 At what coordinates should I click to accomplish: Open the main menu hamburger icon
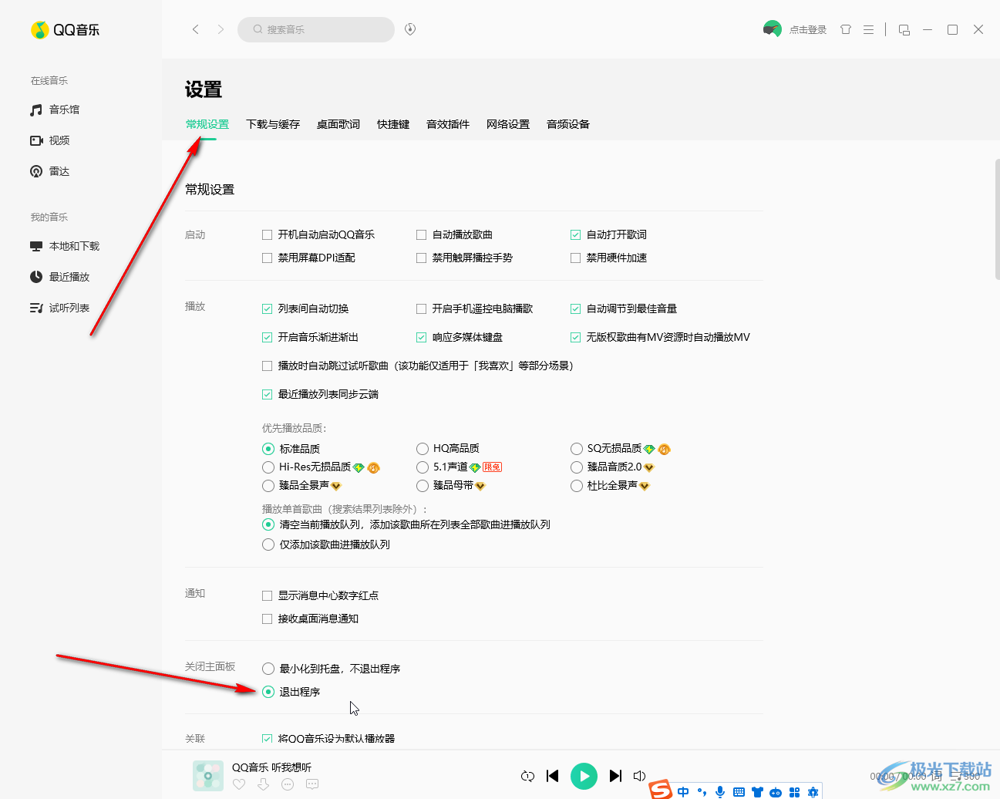click(x=868, y=29)
